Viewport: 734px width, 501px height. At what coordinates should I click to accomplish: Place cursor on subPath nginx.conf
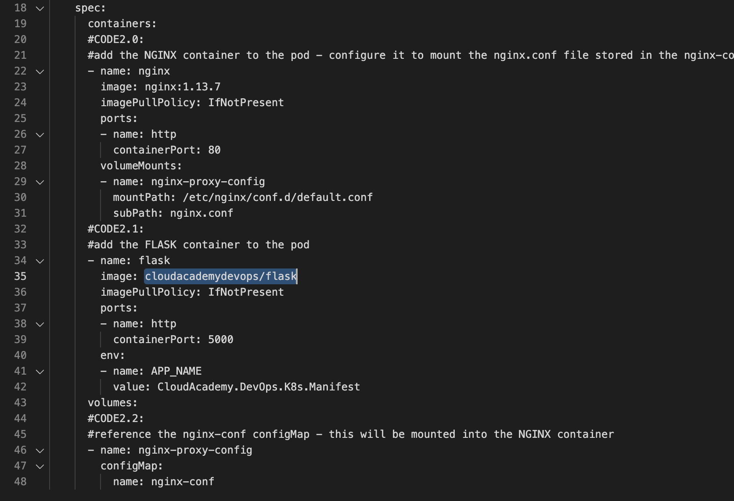[201, 213]
